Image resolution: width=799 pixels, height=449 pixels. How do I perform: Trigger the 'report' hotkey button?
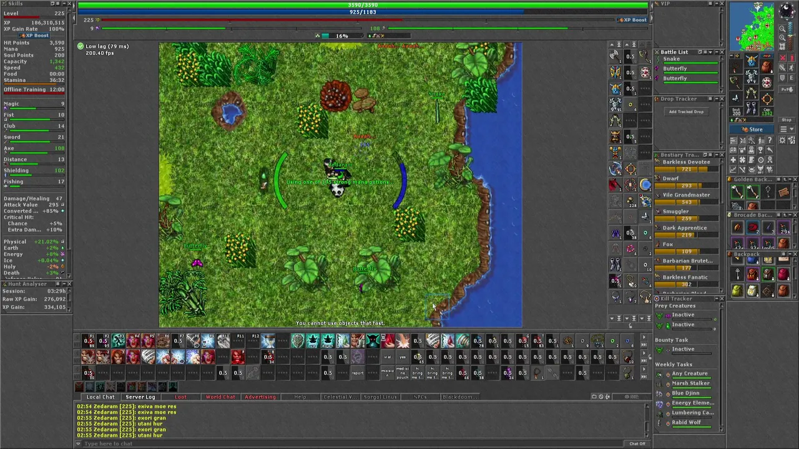357,373
